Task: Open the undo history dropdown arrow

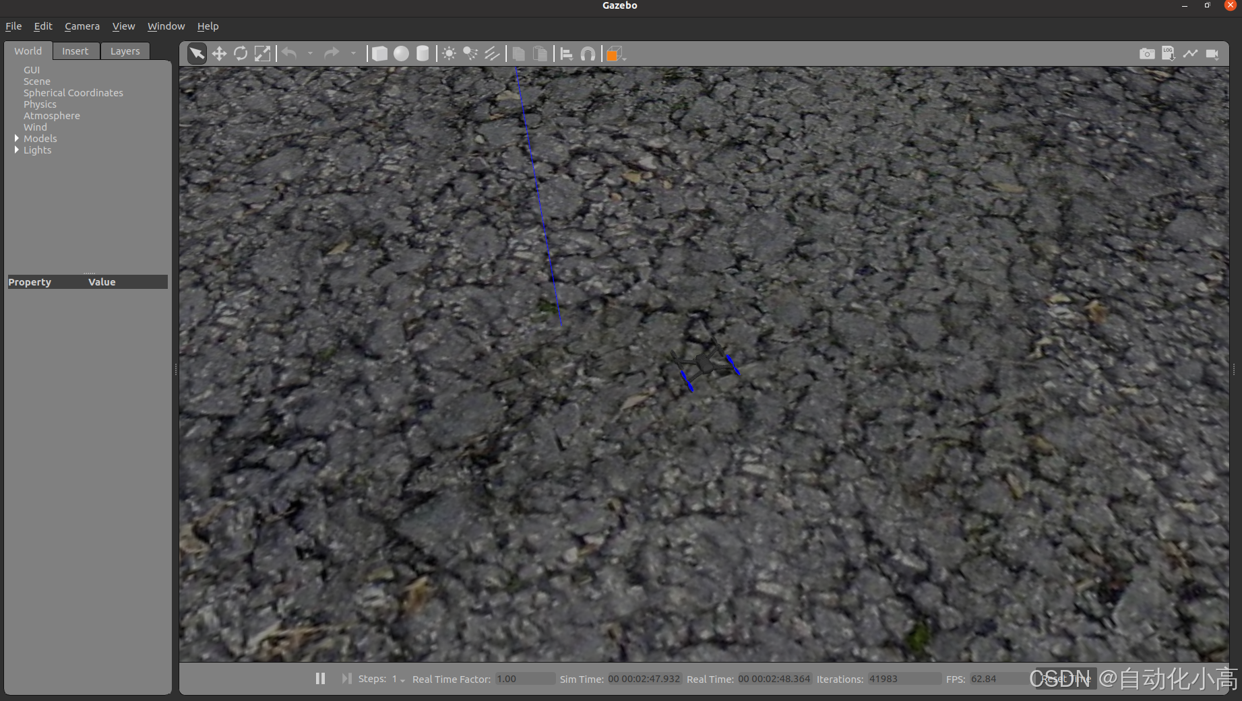Action: (310, 53)
